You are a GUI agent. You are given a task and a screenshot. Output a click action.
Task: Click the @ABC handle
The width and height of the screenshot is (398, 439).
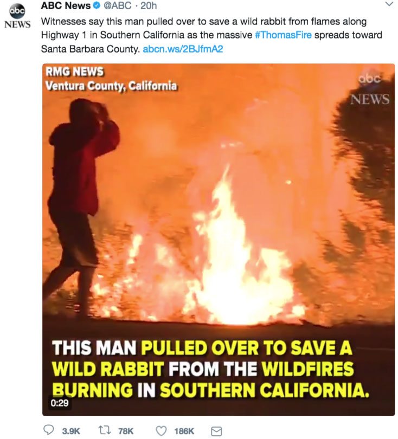pyautogui.click(x=117, y=5)
